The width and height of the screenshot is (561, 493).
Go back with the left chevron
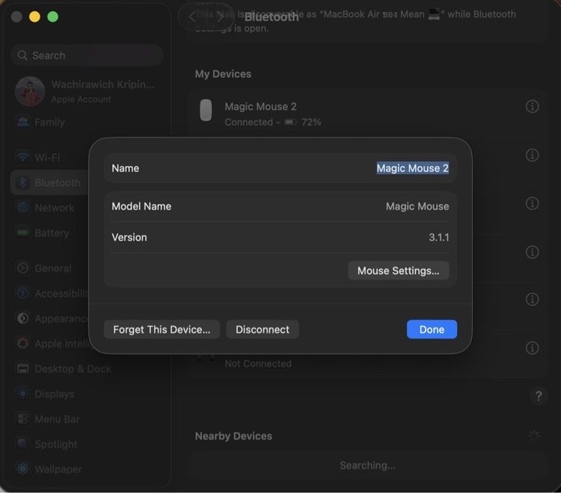coord(192,16)
